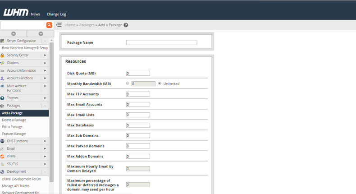
Task: Expand the Account Information menu
Action: [x=45, y=70]
